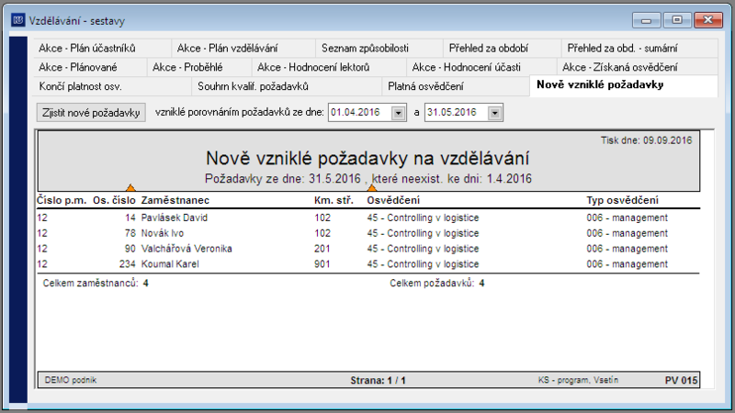Switch to Akce - Získaná osvědčení tab
735x413 pixels.
click(637, 67)
